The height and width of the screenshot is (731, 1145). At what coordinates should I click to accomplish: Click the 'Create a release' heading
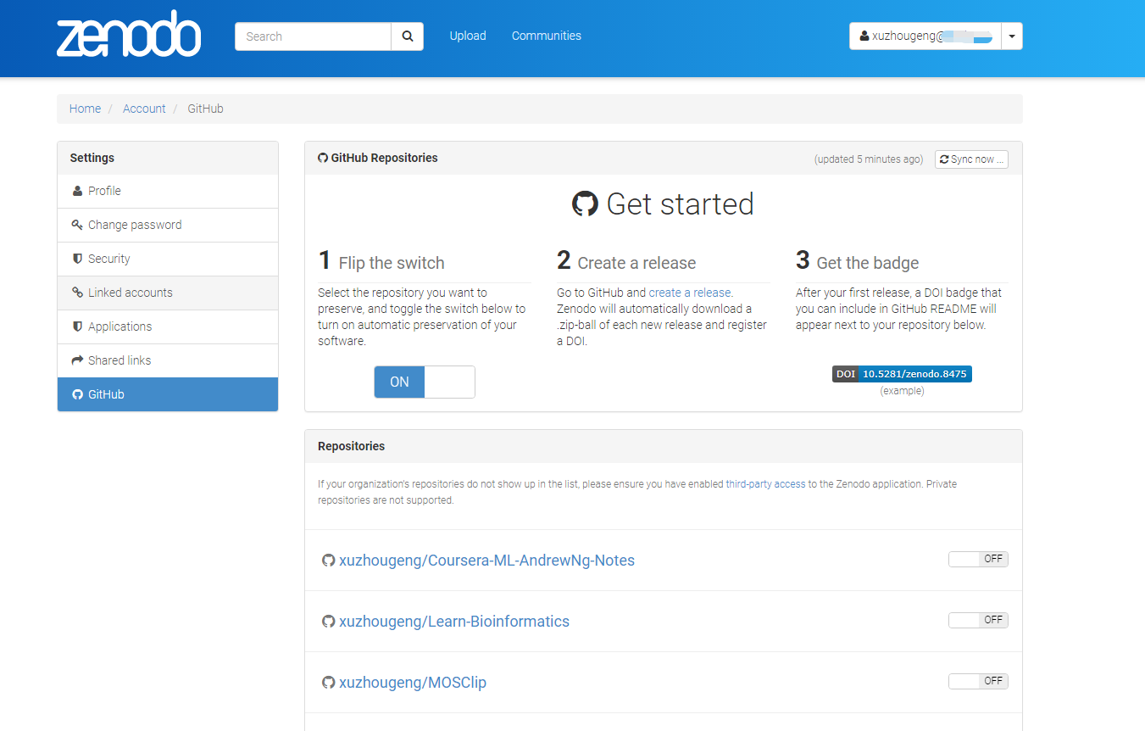coord(636,263)
